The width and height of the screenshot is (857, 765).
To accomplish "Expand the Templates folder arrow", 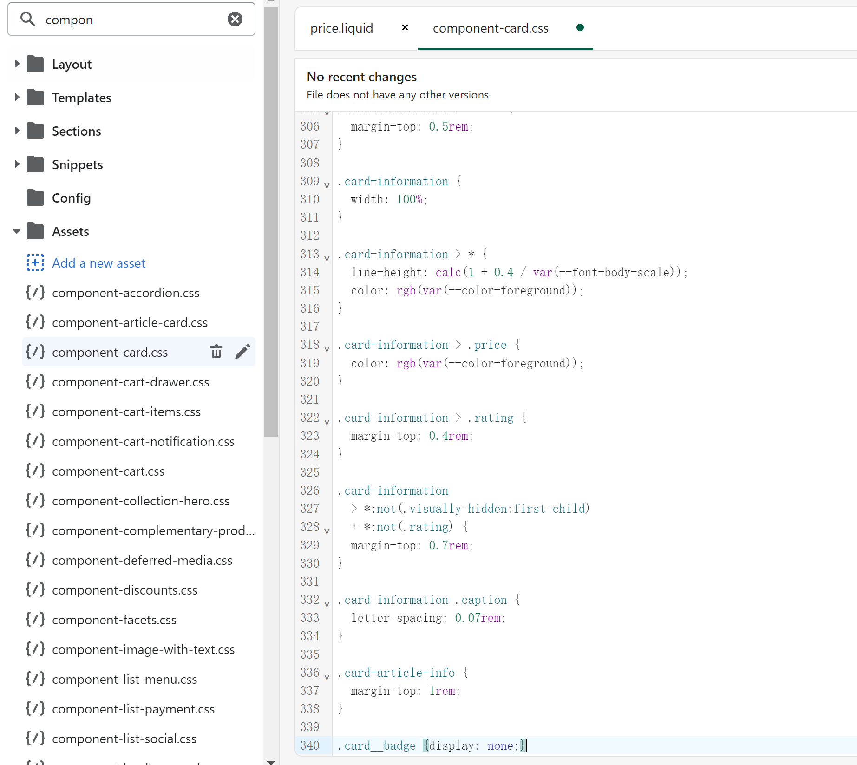I will tap(17, 97).
